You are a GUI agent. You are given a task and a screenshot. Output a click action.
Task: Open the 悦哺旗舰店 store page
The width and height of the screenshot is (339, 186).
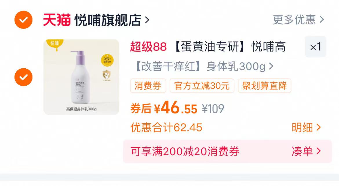pos(108,20)
